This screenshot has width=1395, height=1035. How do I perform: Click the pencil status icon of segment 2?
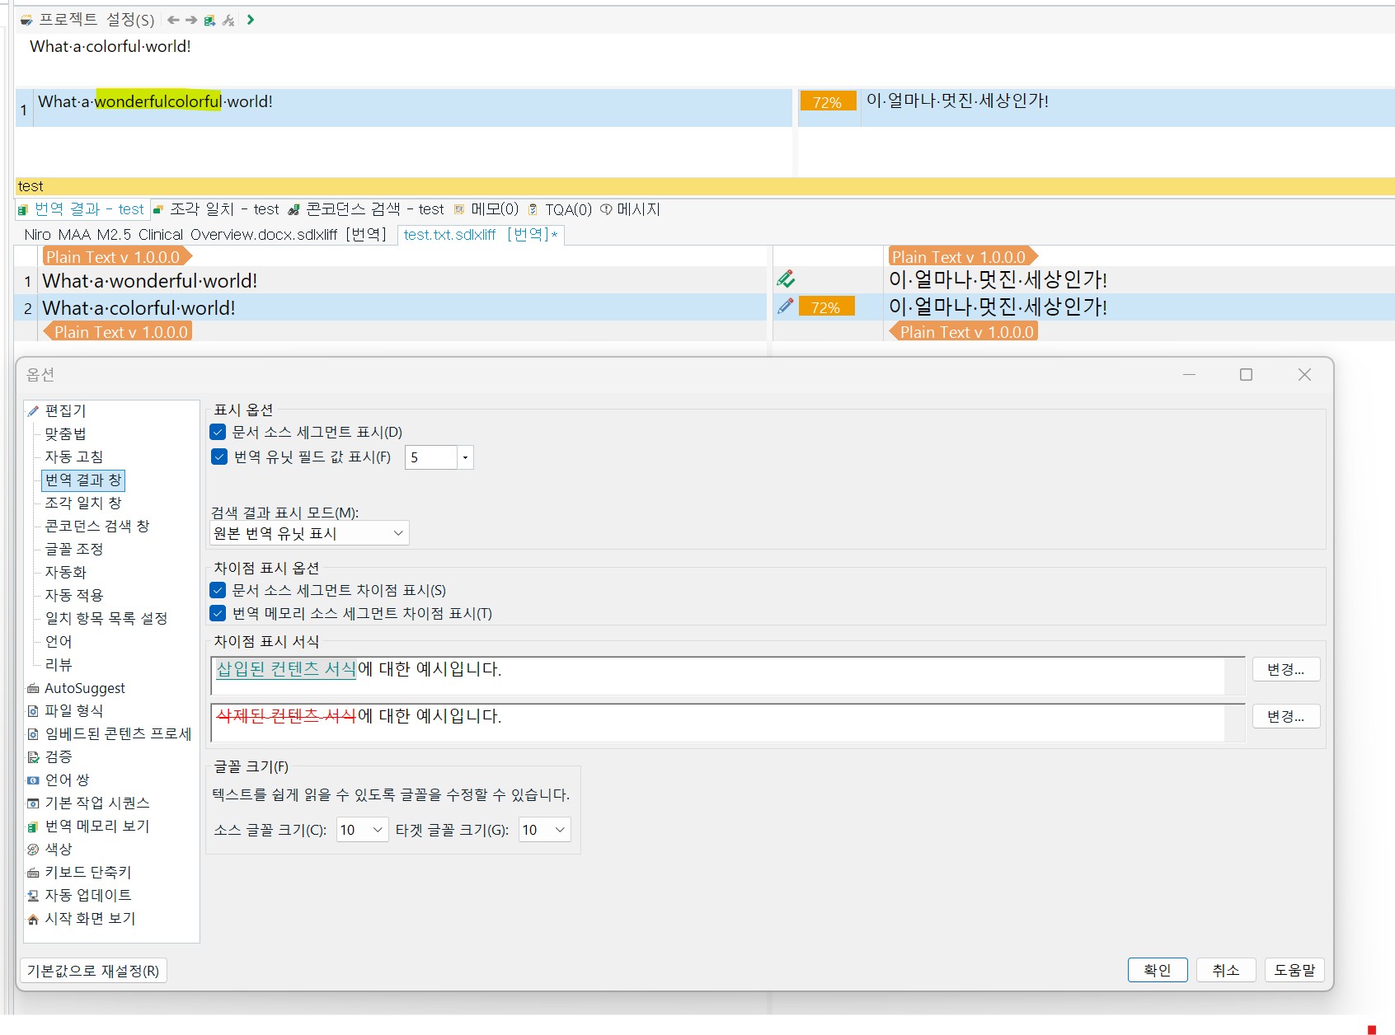[x=786, y=307]
